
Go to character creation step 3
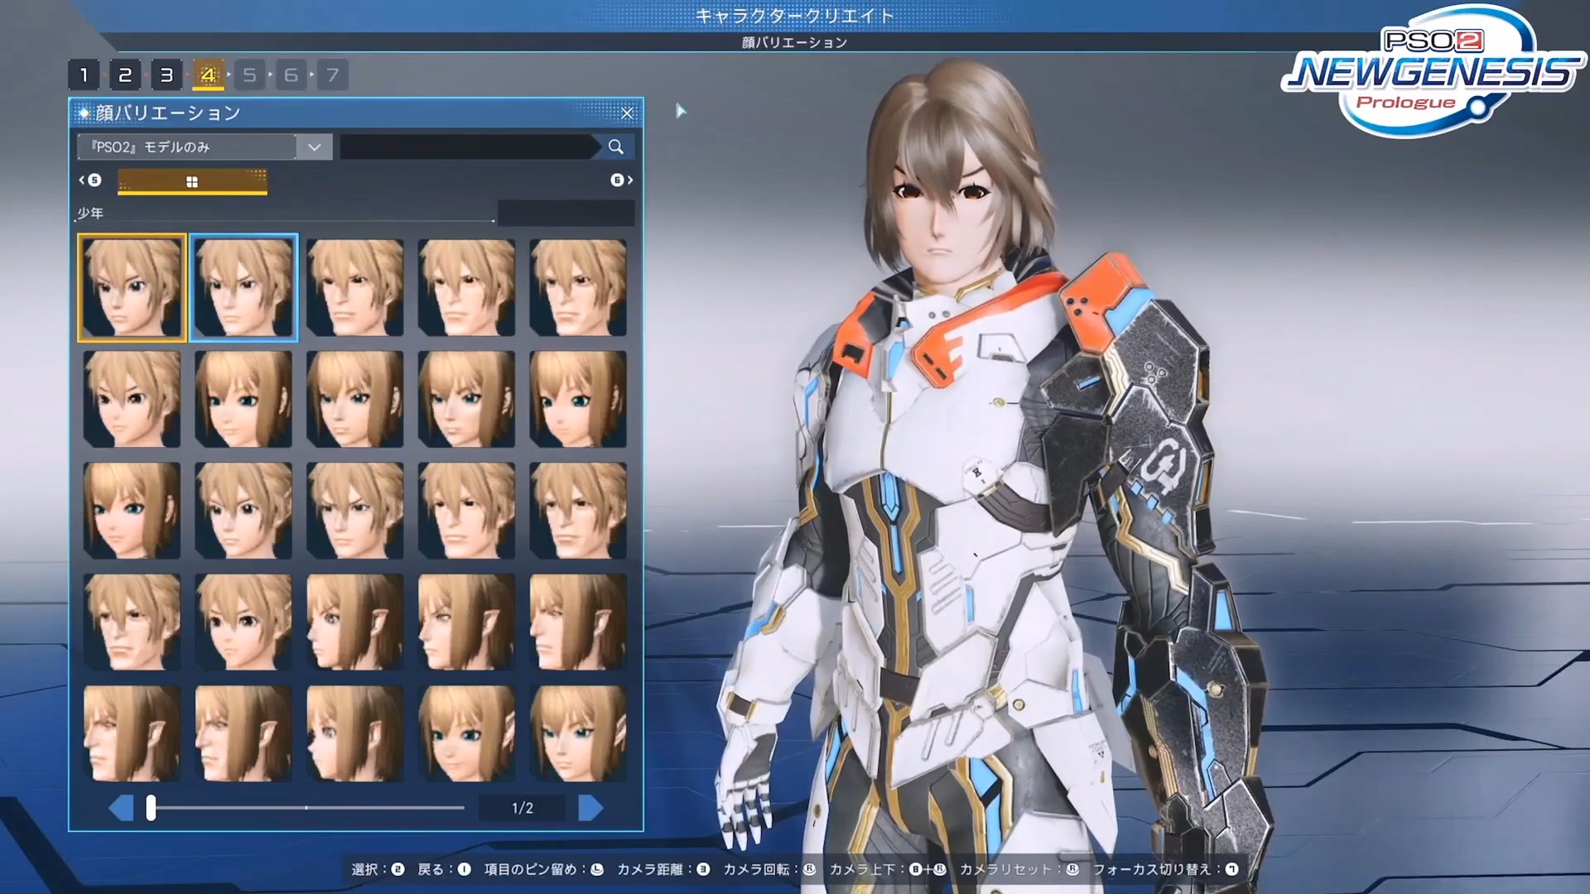click(x=166, y=75)
